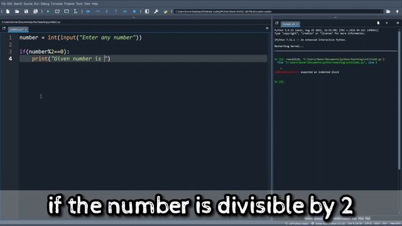Open the editor file browse tabs icon

pos(4,28)
